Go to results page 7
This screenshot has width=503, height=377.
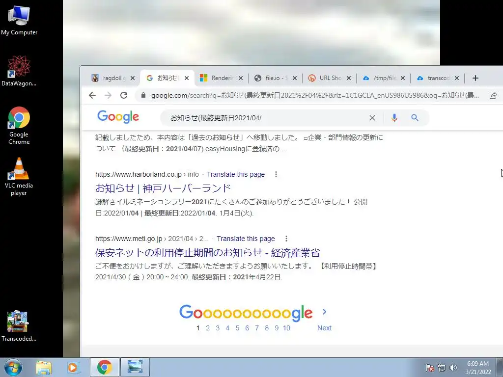257,328
